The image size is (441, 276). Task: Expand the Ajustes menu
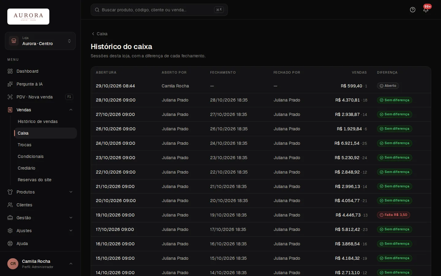71,231
